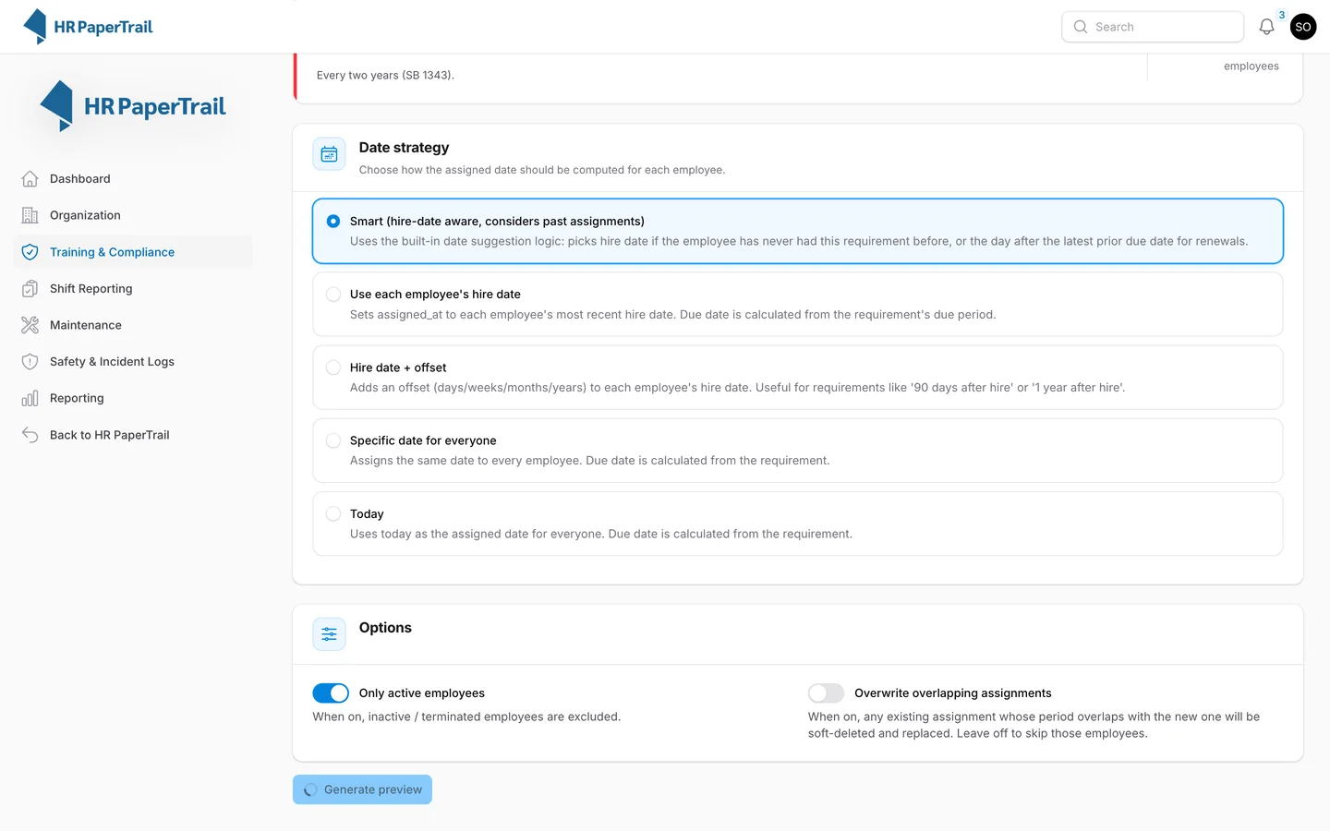Open Reporting in the sidebar
This screenshot has width=1330, height=831.
[133, 398]
